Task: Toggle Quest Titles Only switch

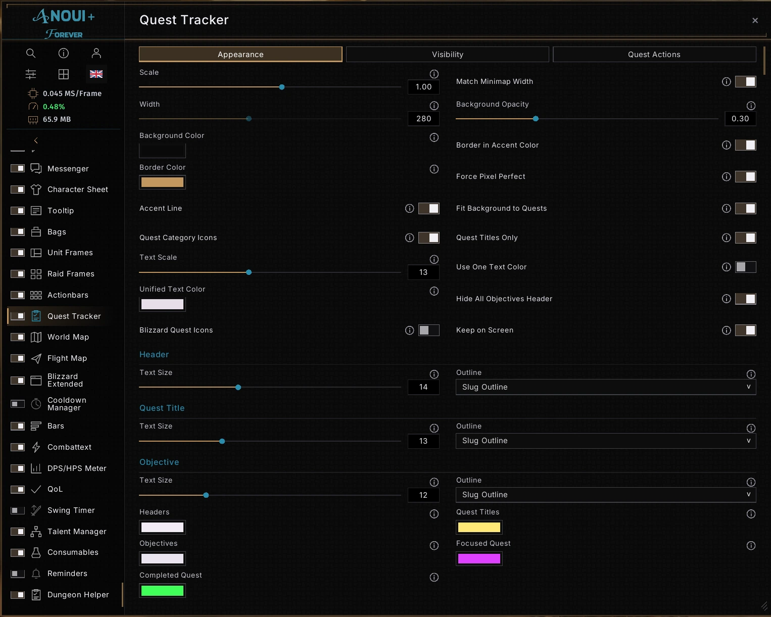Action: click(745, 238)
